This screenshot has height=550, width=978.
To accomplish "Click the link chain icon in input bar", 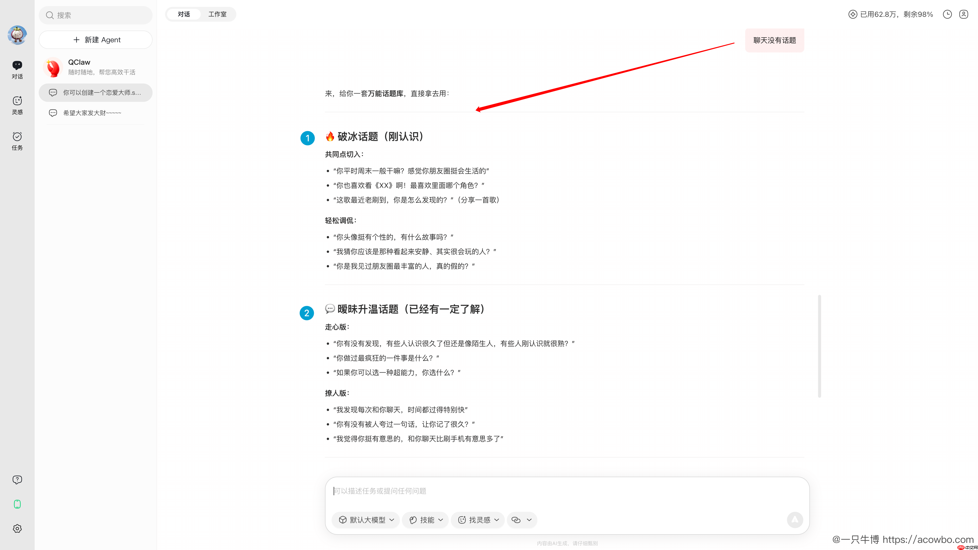I will click(x=516, y=520).
